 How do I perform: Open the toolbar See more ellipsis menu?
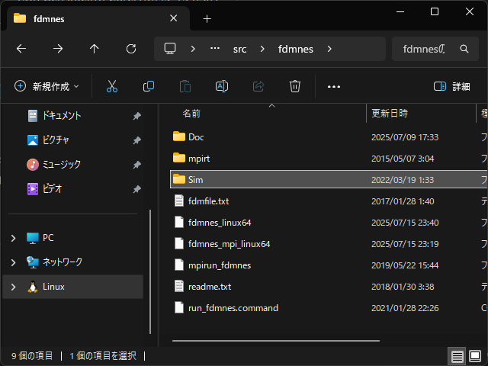click(x=334, y=86)
